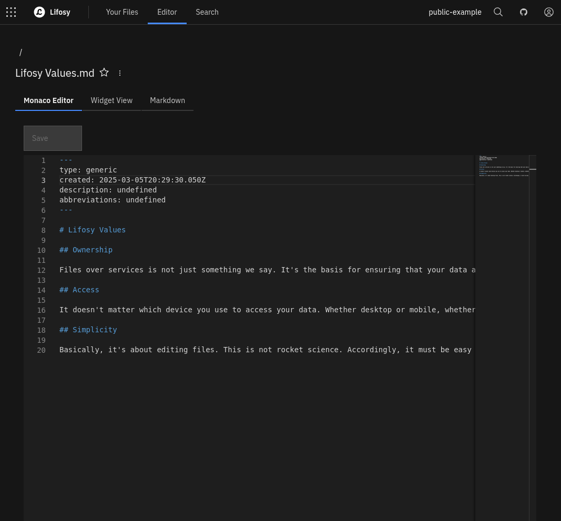Open the Your Files page

(122, 12)
